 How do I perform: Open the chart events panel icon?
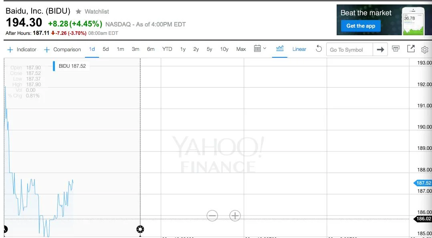click(396, 49)
